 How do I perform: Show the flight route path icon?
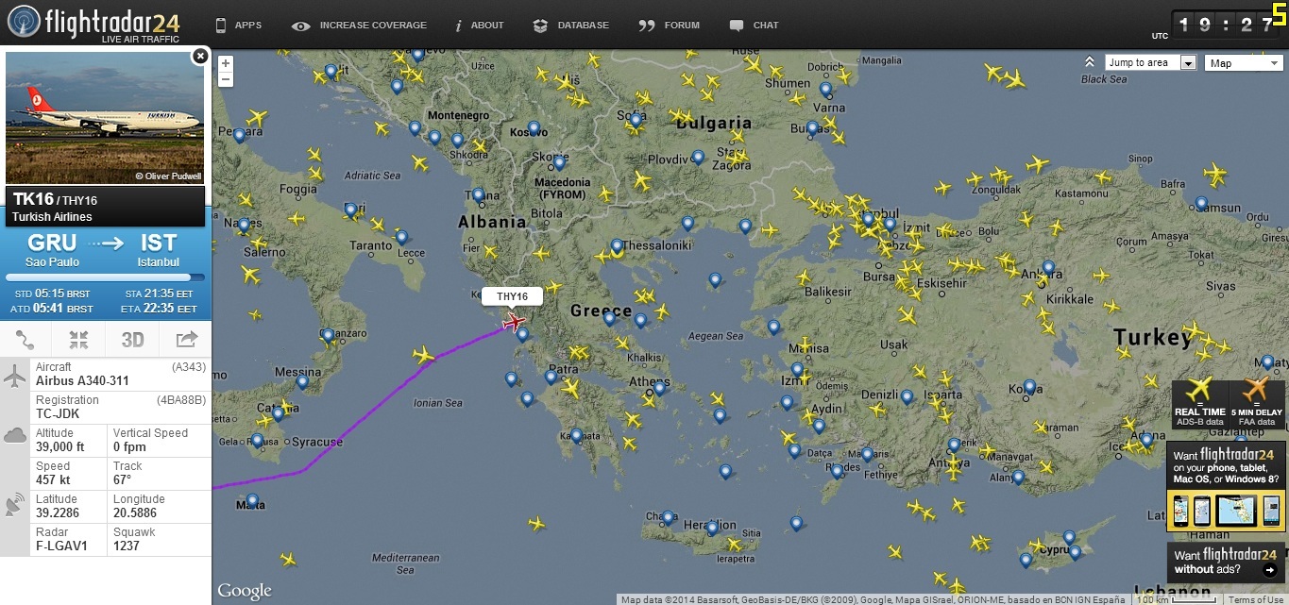pos(26,340)
